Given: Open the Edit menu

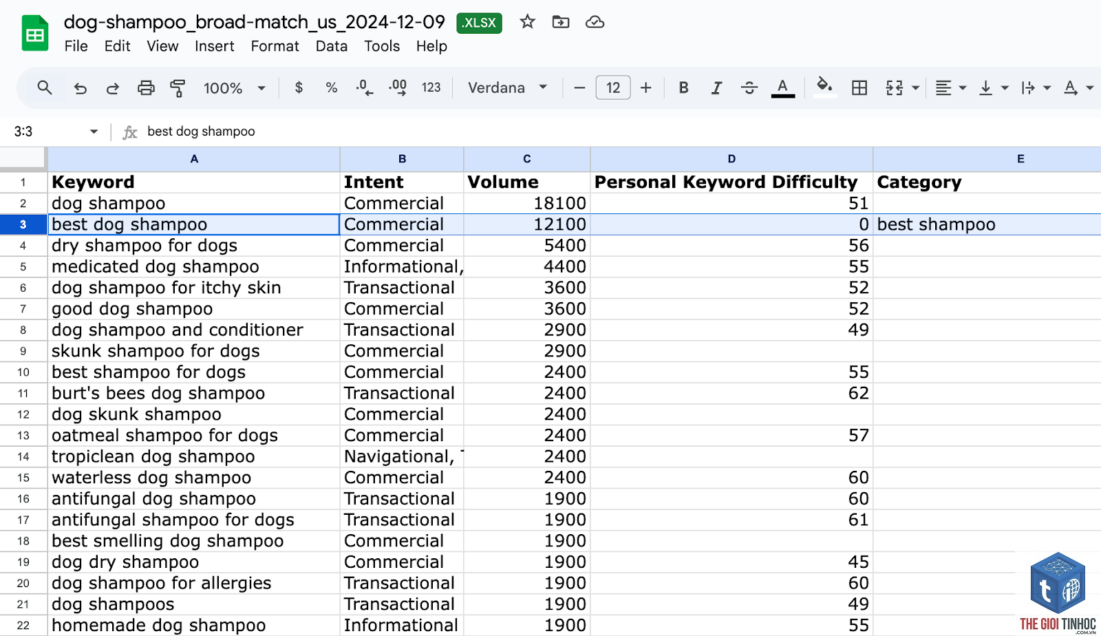Looking at the screenshot, I should pos(117,46).
